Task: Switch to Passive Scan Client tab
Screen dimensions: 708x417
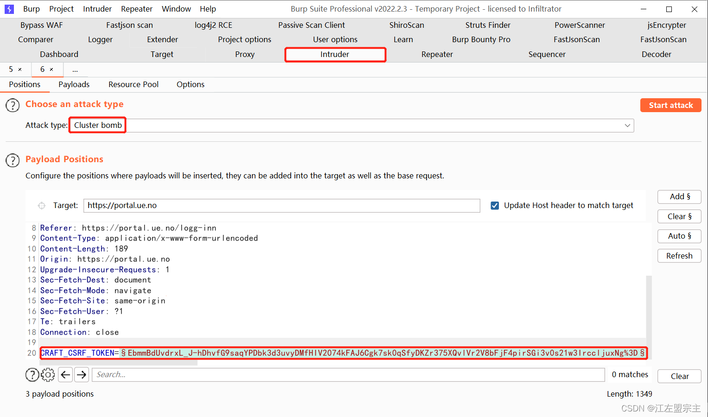Action: 312,25
